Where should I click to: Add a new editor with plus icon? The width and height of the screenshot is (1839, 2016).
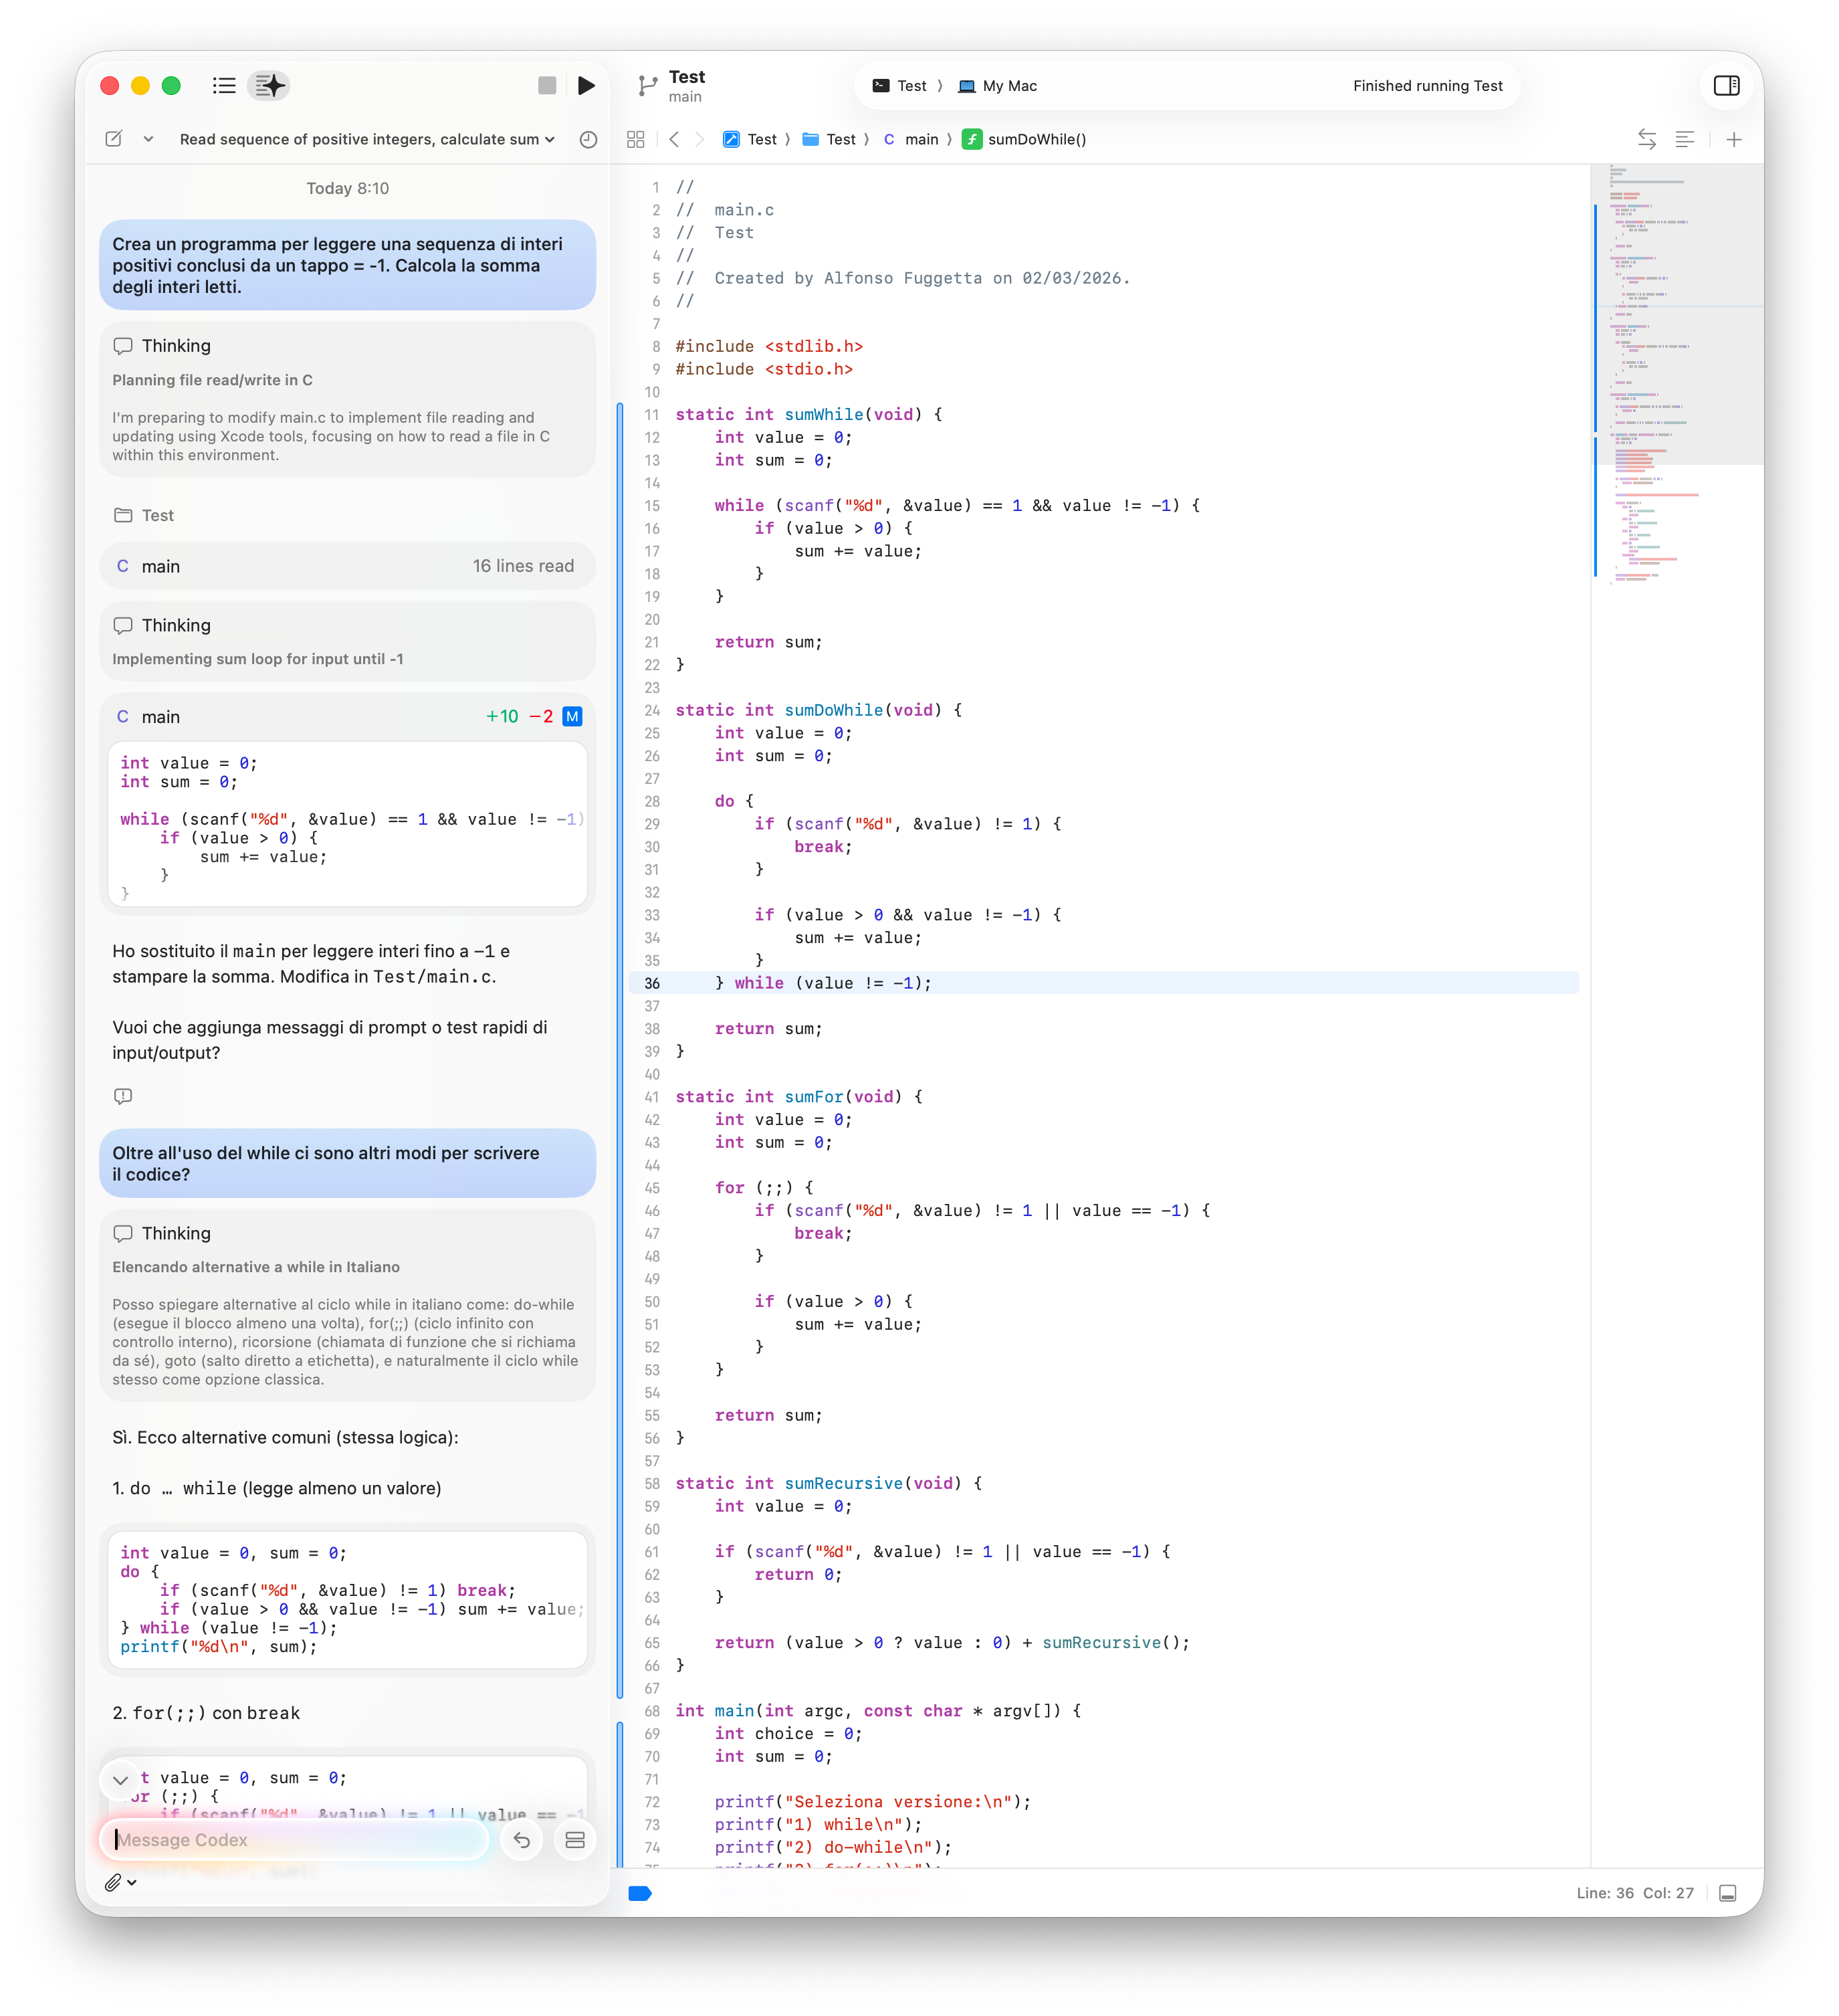[x=1734, y=140]
